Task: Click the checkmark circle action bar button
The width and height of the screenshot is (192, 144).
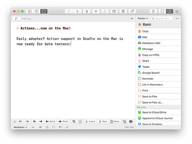Action: [80, 121]
